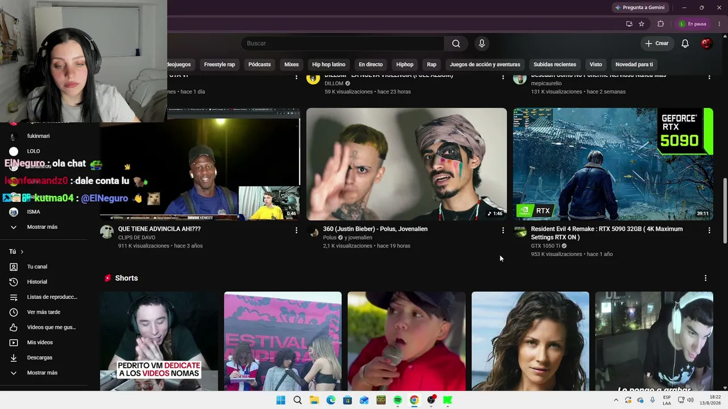Select the Freestyle rap filter chip
The image size is (728, 409).
coord(220,64)
